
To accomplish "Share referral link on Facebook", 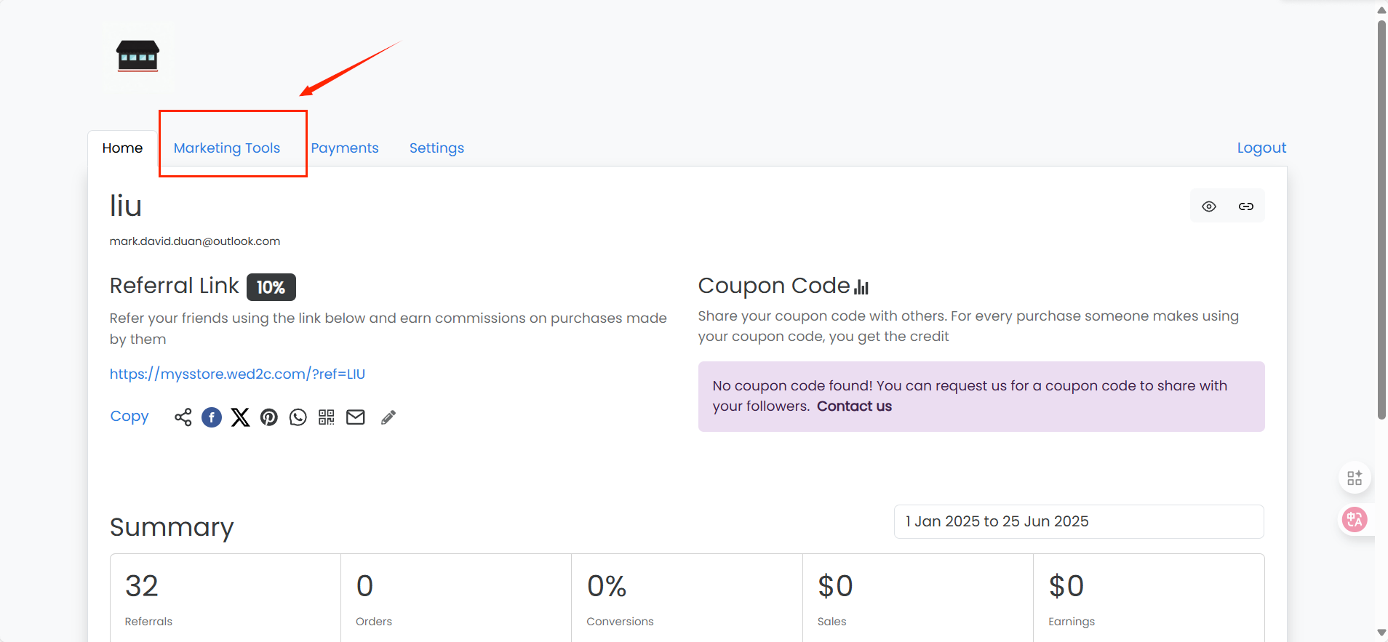I will (x=212, y=417).
